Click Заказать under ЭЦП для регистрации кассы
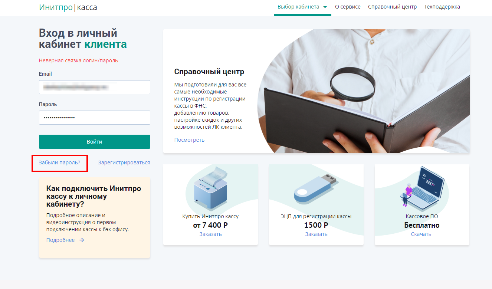Screen dimensions: 492x289 point(316,234)
